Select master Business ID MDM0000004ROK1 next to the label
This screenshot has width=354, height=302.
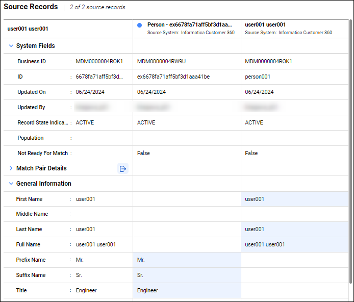click(x=99, y=61)
